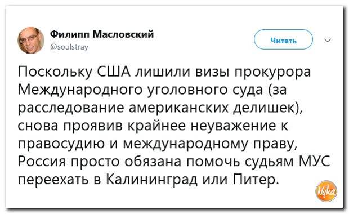Viewport: 349px width, 214px height.
Task: Click the word расследование in the tweet
Action: [71, 109]
